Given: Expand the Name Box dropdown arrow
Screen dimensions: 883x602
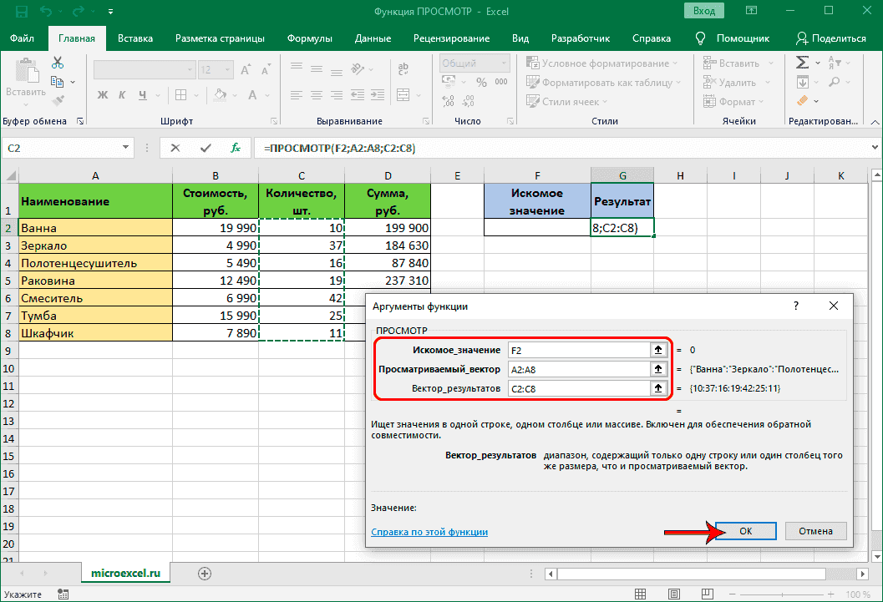Looking at the screenshot, I should pyautogui.click(x=127, y=148).
